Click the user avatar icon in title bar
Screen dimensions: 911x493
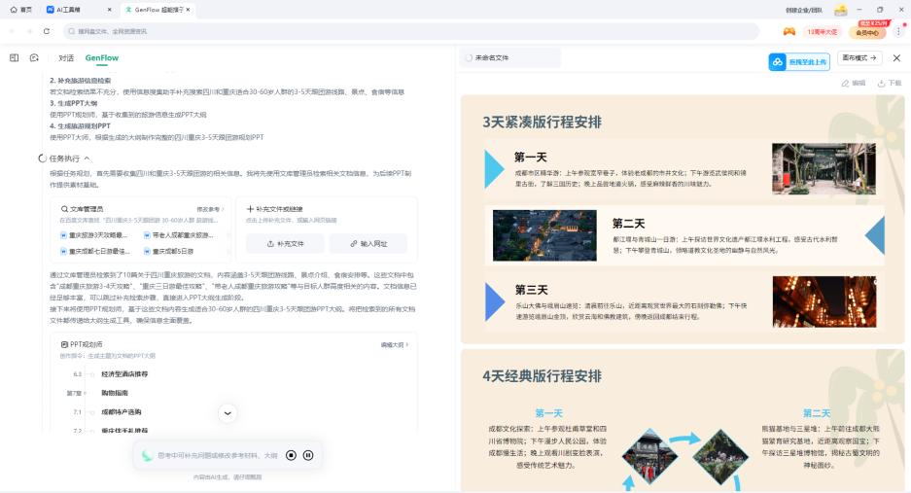841,10
